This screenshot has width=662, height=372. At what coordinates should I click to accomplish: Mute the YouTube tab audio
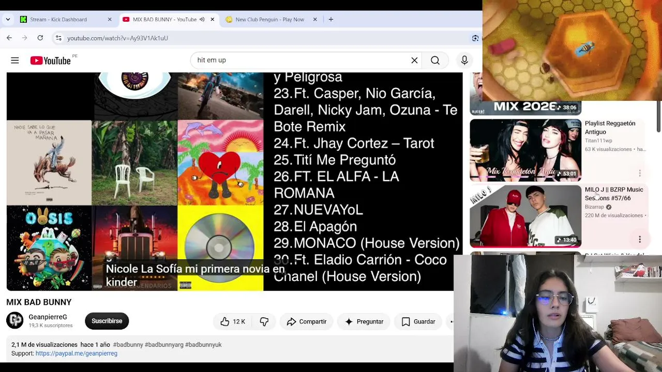[202, 20]
